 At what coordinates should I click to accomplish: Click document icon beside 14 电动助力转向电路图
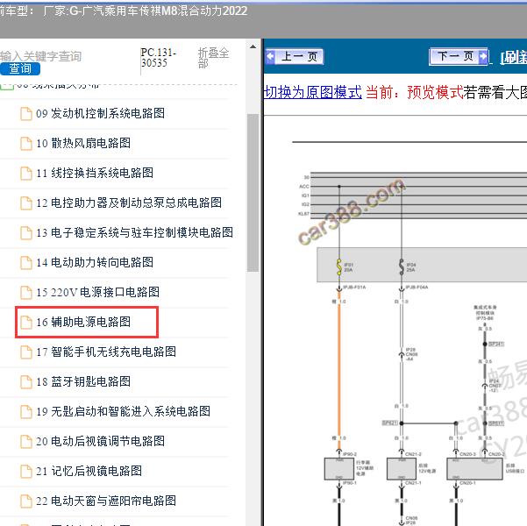(26, 263)
